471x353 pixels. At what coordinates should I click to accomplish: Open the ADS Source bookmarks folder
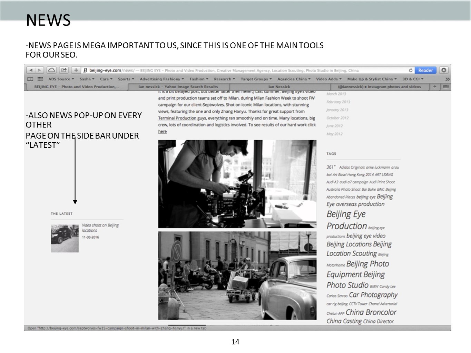(x=61, y=79)
